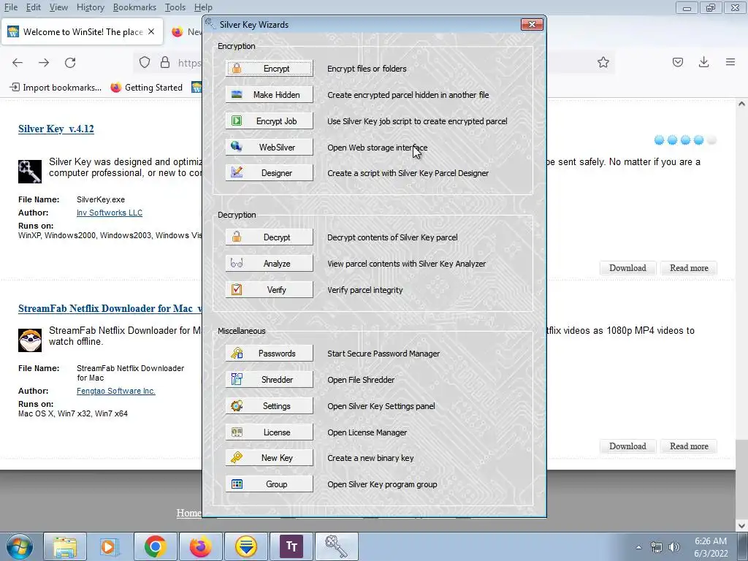Click the Decrypt wizard button
Screen dimensions: 748x561
[269, 237]
